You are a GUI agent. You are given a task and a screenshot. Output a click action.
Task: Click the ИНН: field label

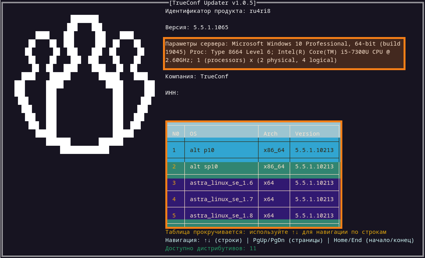172,93
